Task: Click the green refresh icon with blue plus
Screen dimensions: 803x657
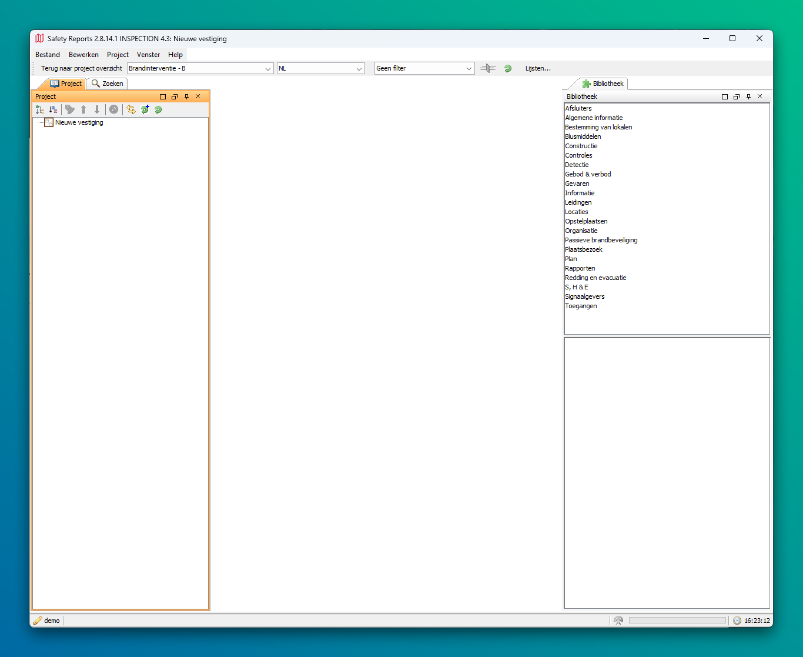Action: (145, 109)
